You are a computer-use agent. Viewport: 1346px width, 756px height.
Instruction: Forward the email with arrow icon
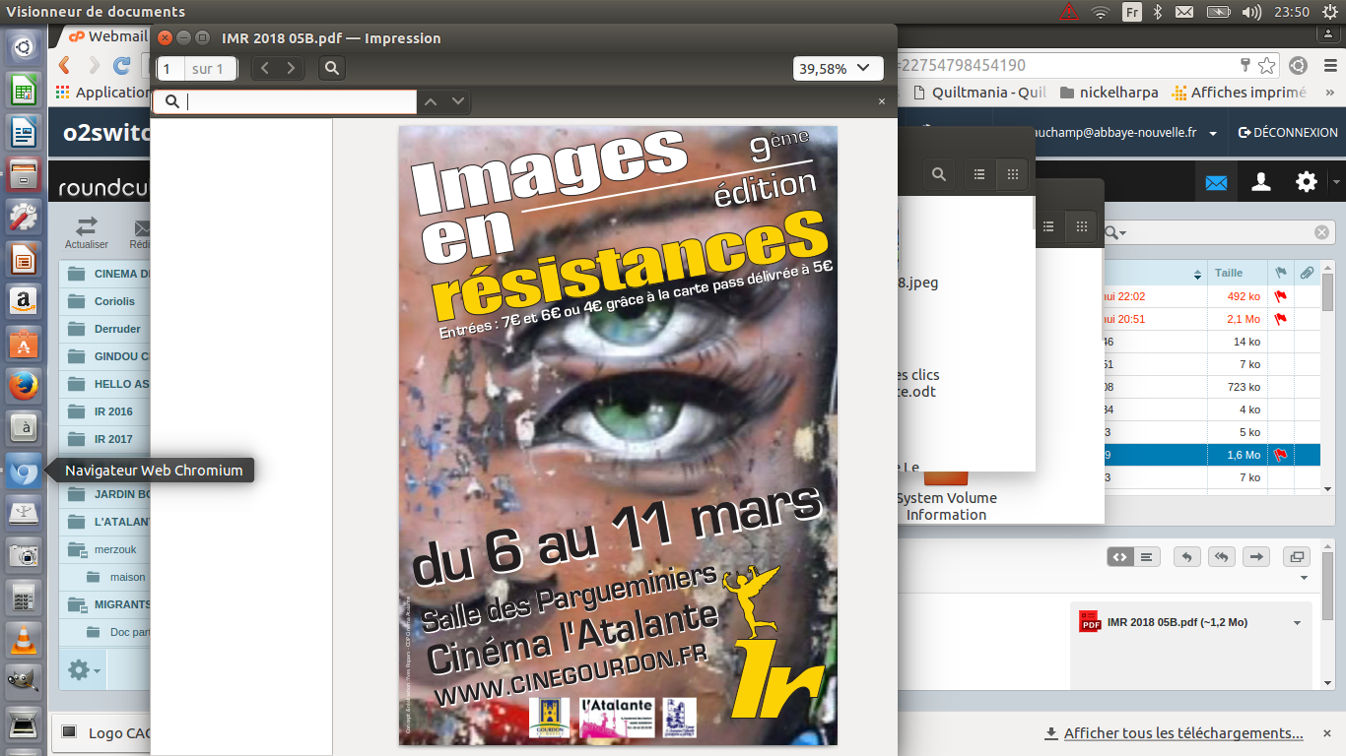tap(1255, 556)
